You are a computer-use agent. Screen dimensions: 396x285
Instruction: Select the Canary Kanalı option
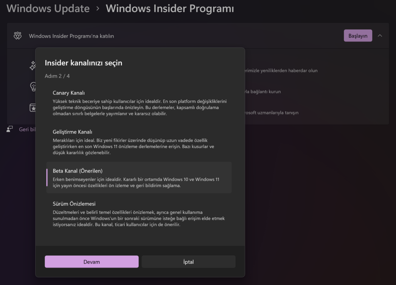pyautogui.click(x=139, y=103)
